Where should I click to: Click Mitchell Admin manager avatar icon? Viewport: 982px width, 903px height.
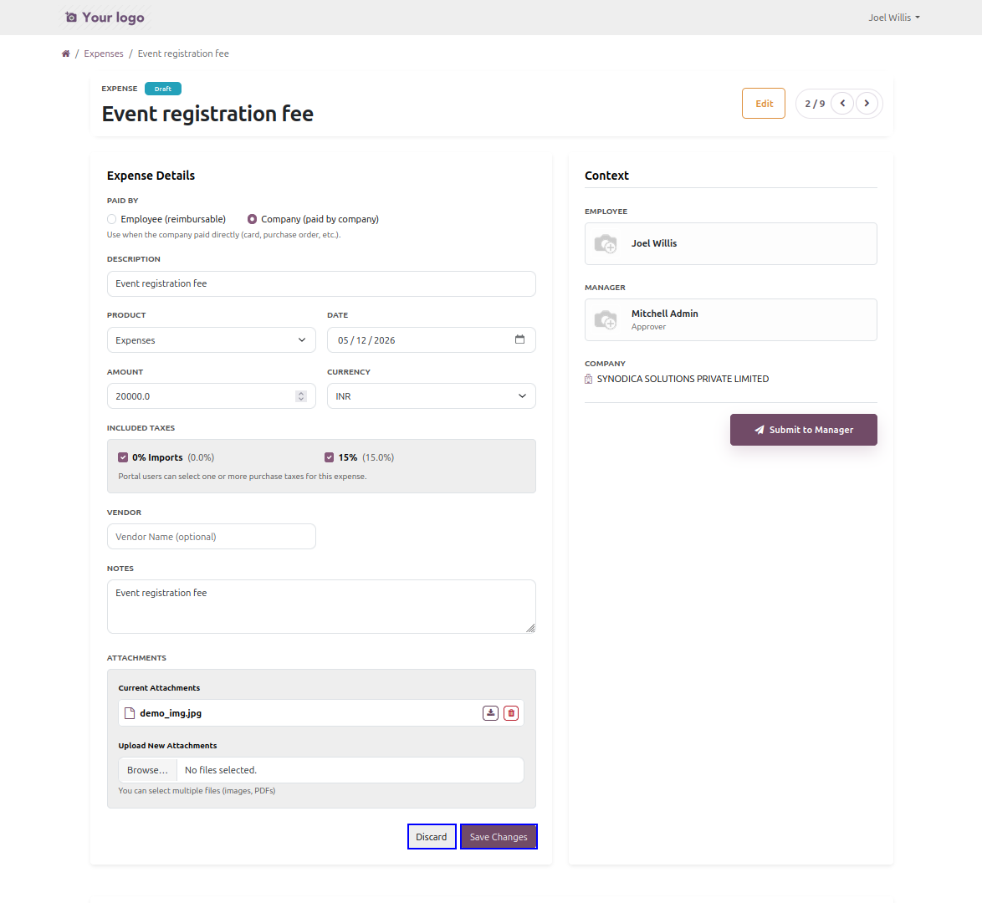[606, 320]
